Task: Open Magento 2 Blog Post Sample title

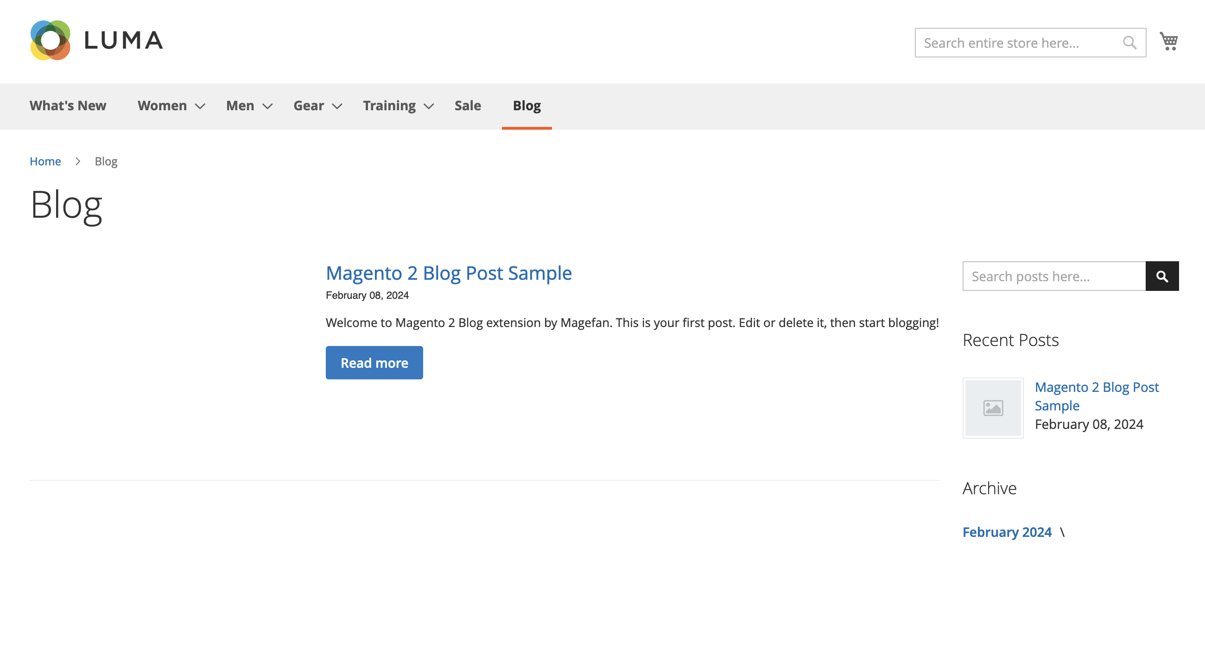Action: pyautogui.click(x=448, y=273)
